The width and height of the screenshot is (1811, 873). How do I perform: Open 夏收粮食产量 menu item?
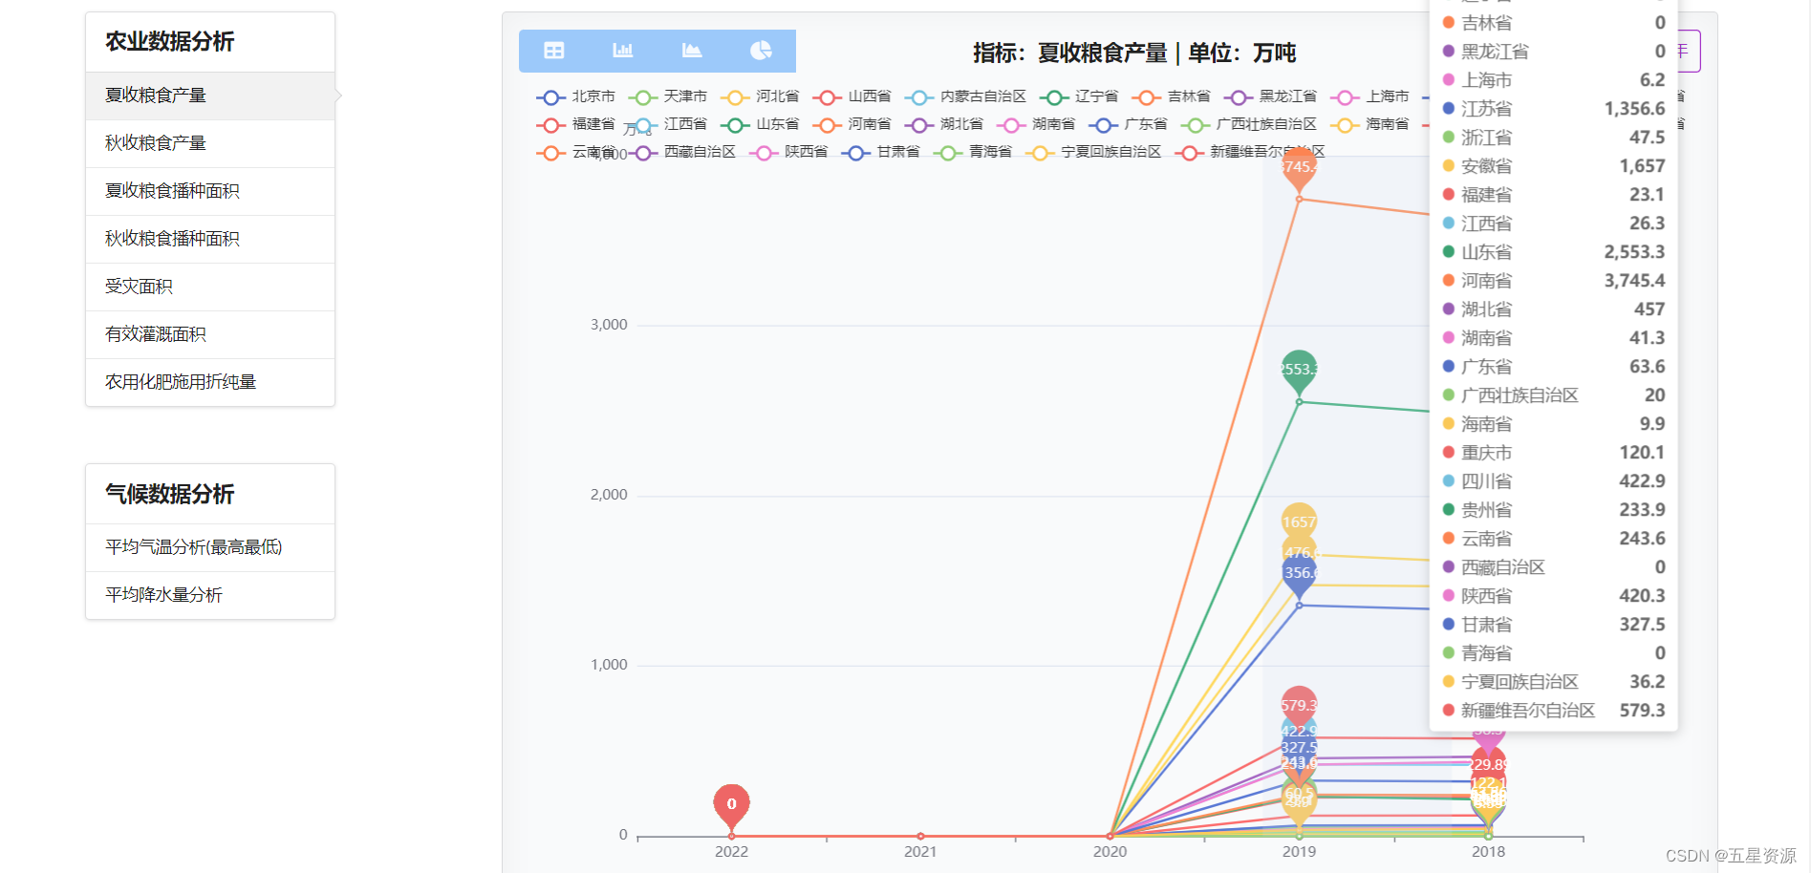pos(210,96)
